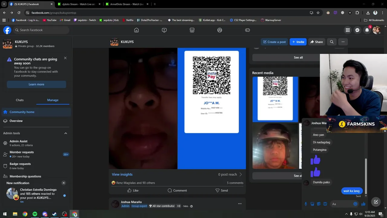Open emoji picker in chat box

(x=355, y=204)
